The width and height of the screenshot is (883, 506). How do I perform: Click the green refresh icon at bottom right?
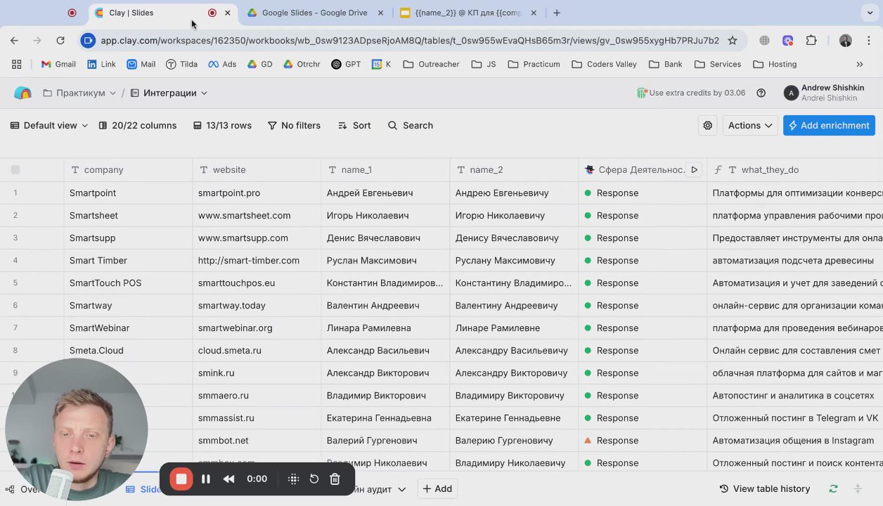coord(833,488)
